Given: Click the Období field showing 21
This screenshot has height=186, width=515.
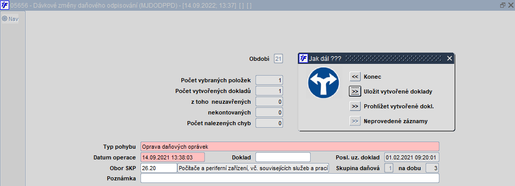Looking at the screenshot, I should [x=278, y=59].
